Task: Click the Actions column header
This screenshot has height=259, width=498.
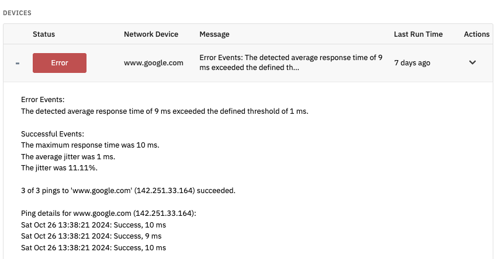Action: pos(476,34)
